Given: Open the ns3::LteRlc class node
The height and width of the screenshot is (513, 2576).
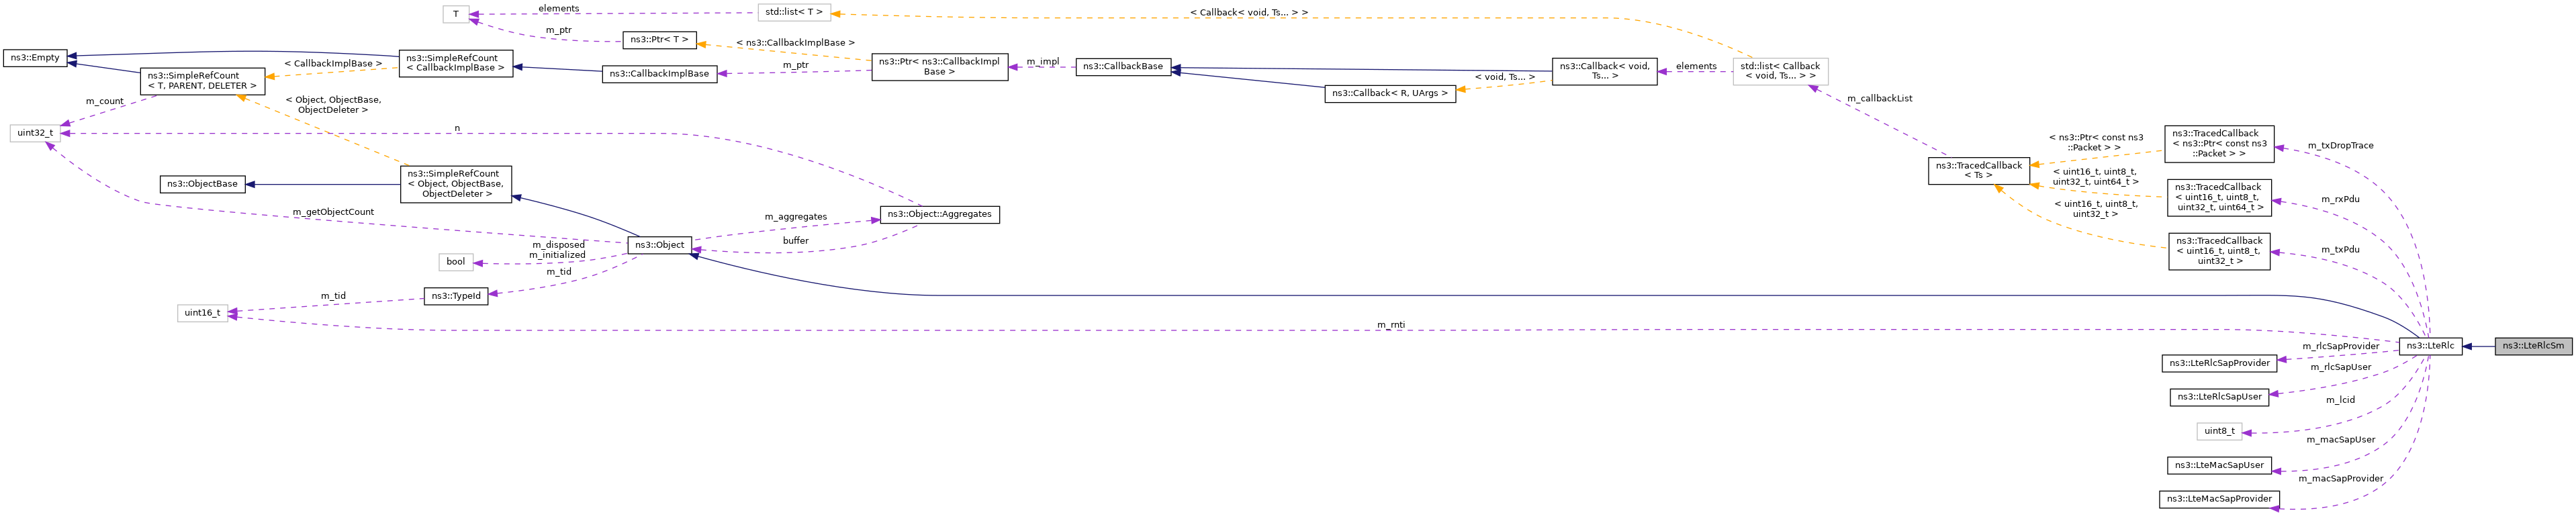Looking at the screenshot, I should [2430, 346].
